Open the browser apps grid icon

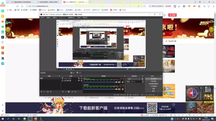click(x=199, y=6)
